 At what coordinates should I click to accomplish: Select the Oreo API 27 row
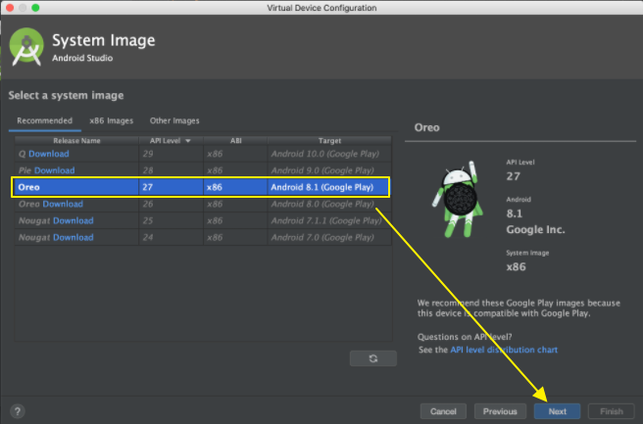[x=201, y=187]
